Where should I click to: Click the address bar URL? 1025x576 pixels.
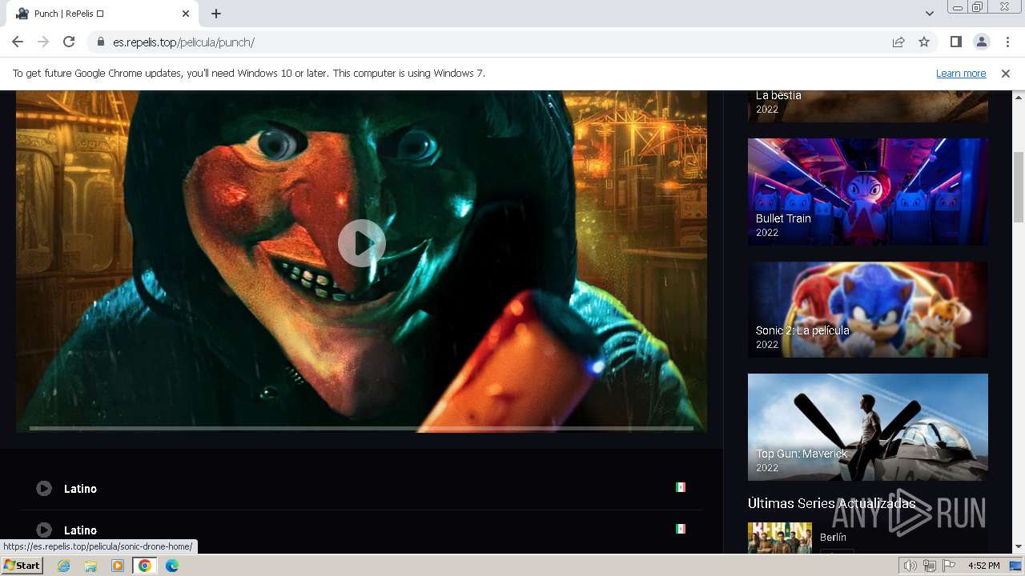[183, 42]
